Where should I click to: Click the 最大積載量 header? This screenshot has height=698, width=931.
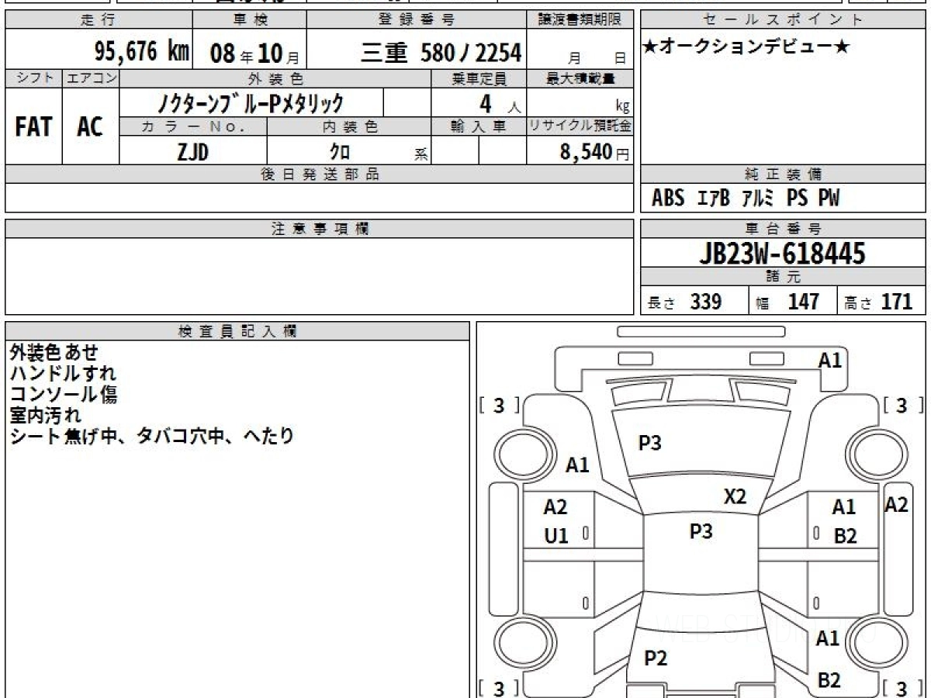coord(580,78)
